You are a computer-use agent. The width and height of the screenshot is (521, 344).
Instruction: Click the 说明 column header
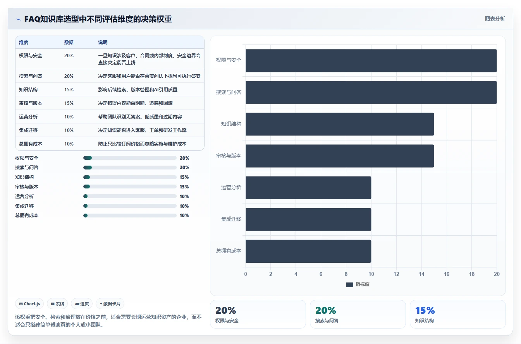(x=103, y=42)
